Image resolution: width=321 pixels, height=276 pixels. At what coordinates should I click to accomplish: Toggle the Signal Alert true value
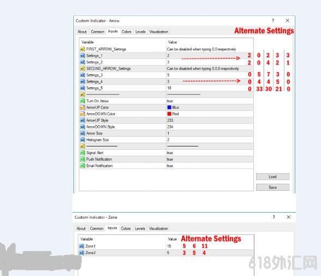tap(210, 153)
